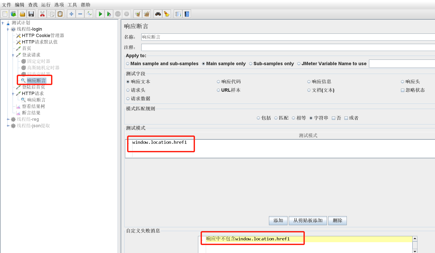The image size is (435, 253).
Task: Reset search with yellow broom icon
Action: [167, 14]
